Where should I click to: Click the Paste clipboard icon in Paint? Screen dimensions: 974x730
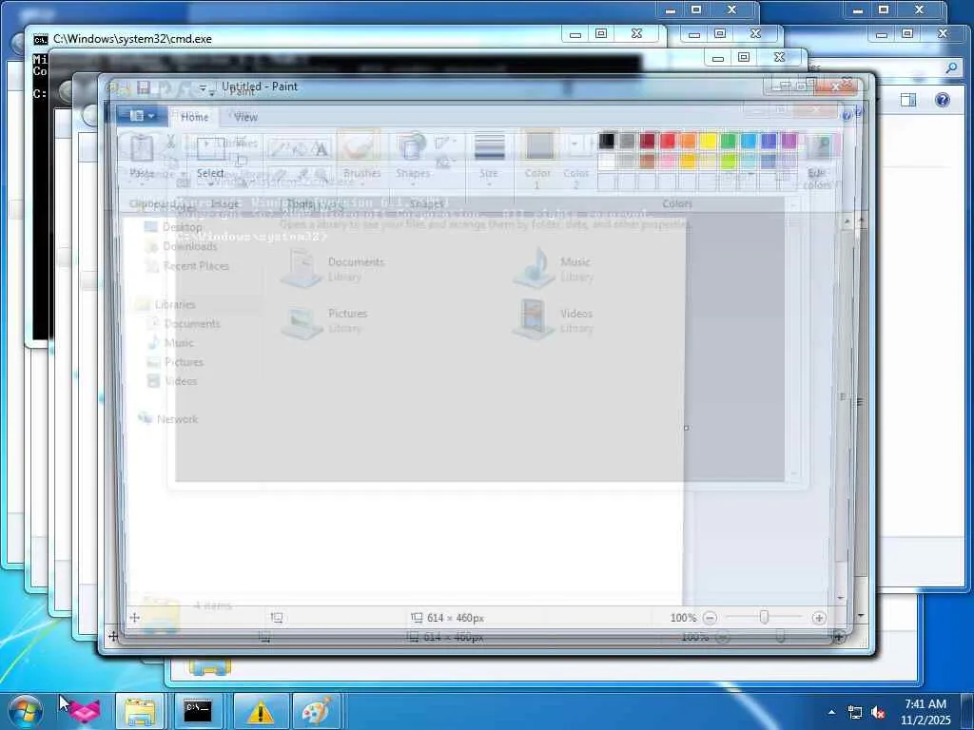pyautogui.click(x=142, y=148)
